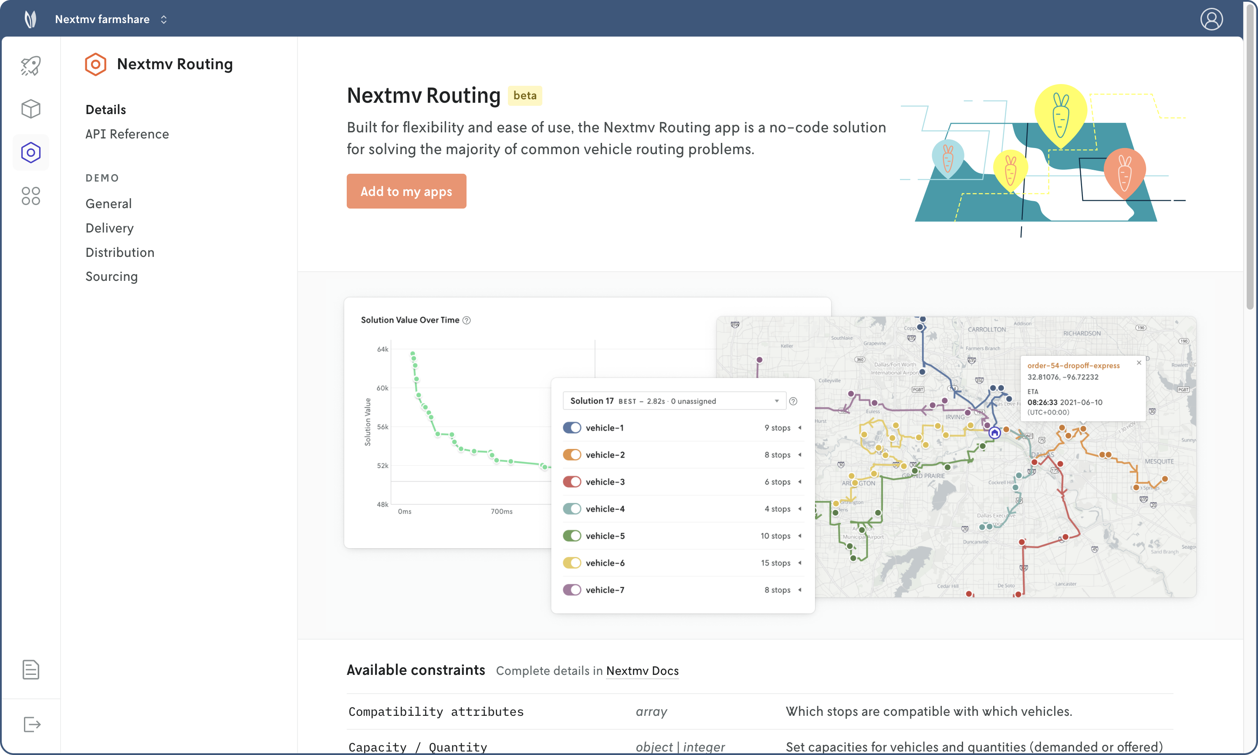Image resolution: width=1258 pixels, height=755 pixels.
Task: Open the four-circles apps sidebar icon
Action: (x=30, y=196)
